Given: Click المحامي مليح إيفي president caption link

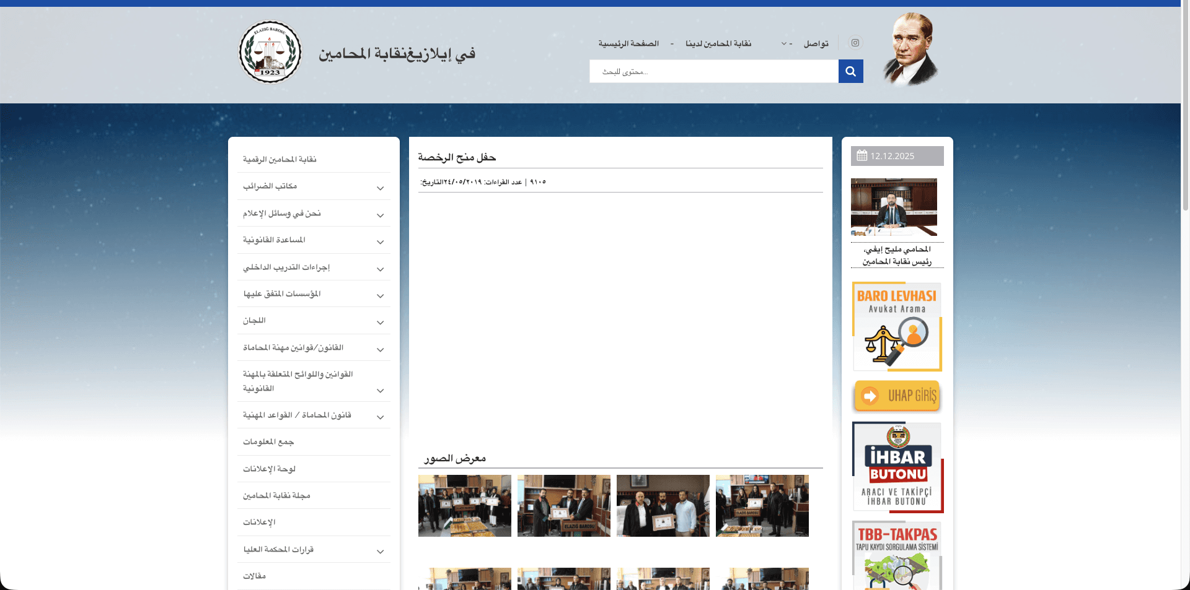Looking at the screenshot, I should 897,255.
